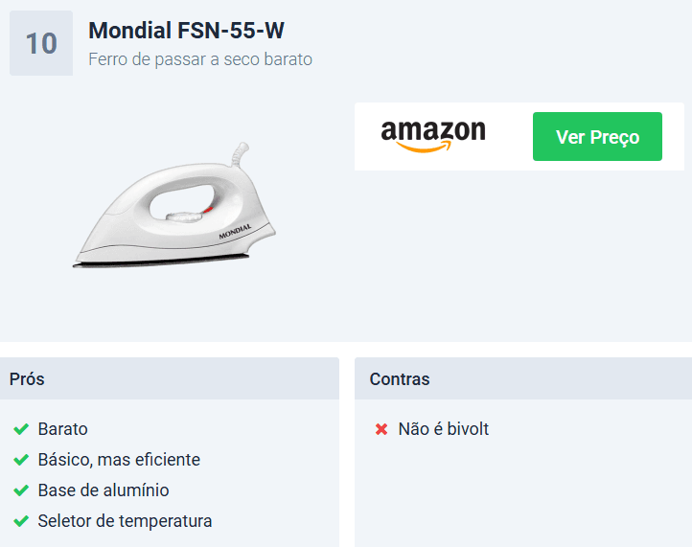Click the checkmark next to Base de alumínio
Image resolution: width=692 pixels, height=547 pixels.
click(21, 490)
